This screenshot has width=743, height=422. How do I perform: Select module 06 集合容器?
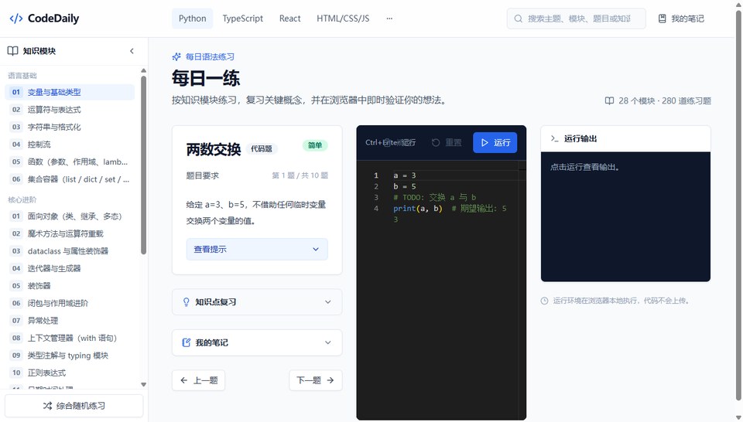70,179
